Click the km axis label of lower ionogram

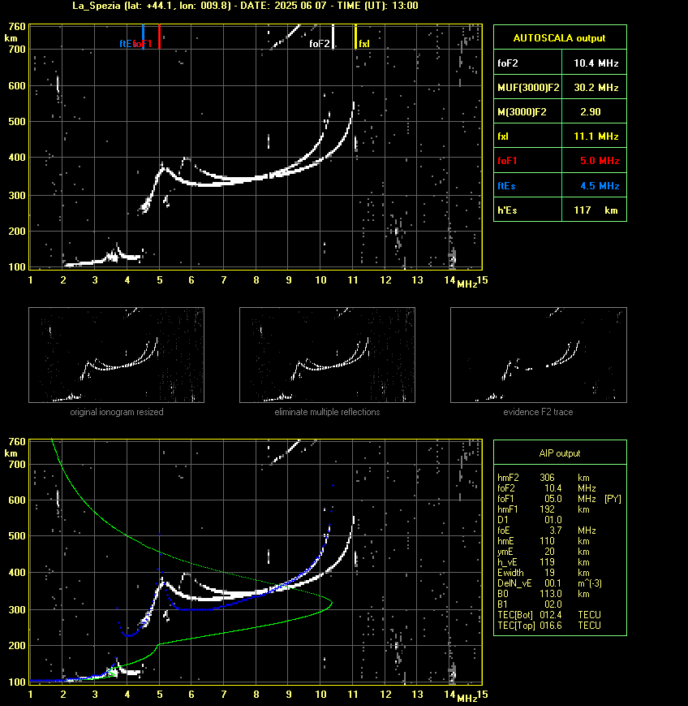(x=11, y=453)
